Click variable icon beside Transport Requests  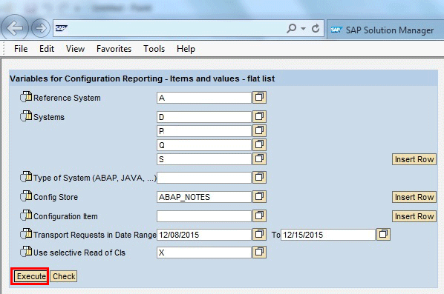tap(26, 234)
